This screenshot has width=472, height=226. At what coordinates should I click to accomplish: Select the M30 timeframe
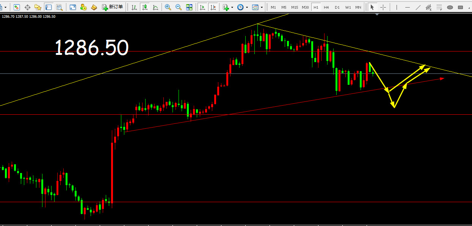[x=305, y=7]
